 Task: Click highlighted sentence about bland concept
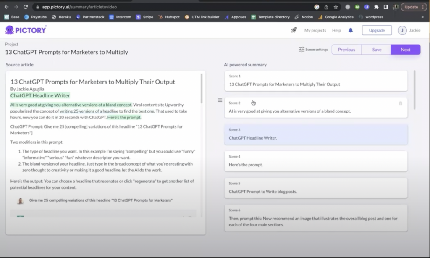tap(71, 105)
